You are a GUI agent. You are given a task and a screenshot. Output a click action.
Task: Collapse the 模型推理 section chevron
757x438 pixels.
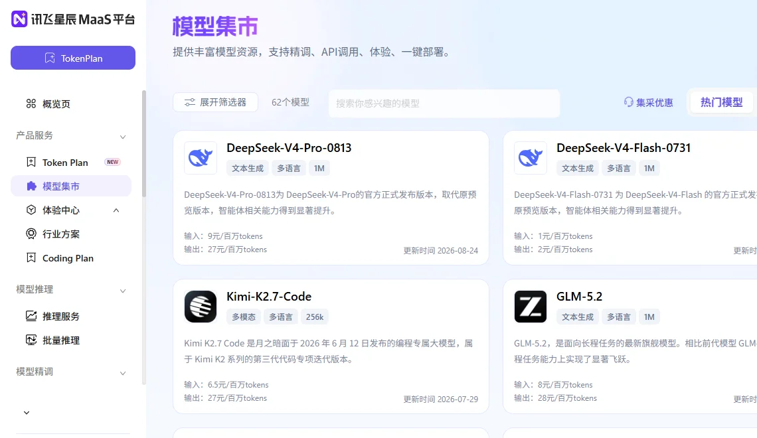[x=123, y=291]
